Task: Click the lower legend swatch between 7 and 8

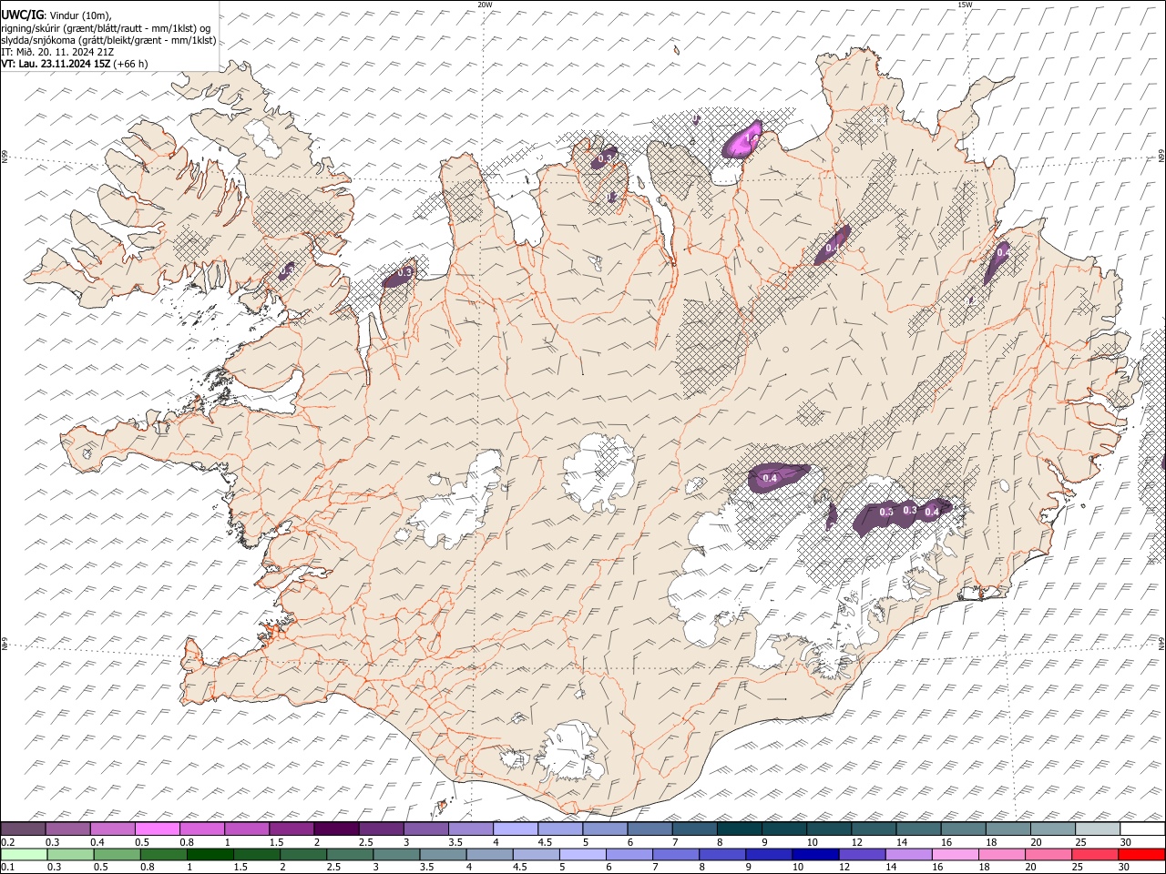Action: (x=676, y=854)
